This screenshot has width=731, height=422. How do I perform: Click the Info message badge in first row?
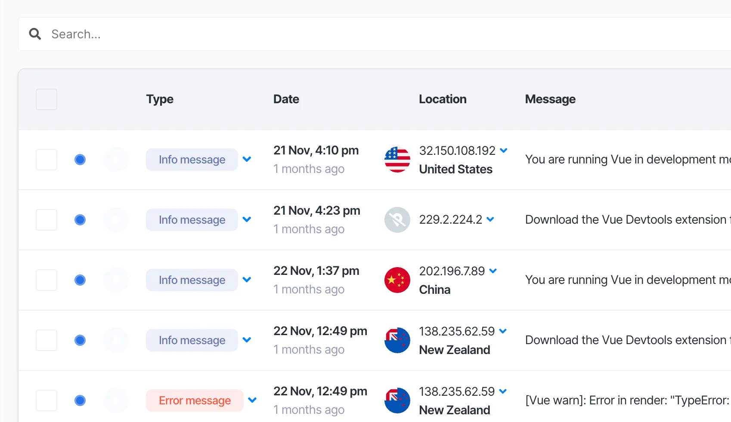coord(192,160)
